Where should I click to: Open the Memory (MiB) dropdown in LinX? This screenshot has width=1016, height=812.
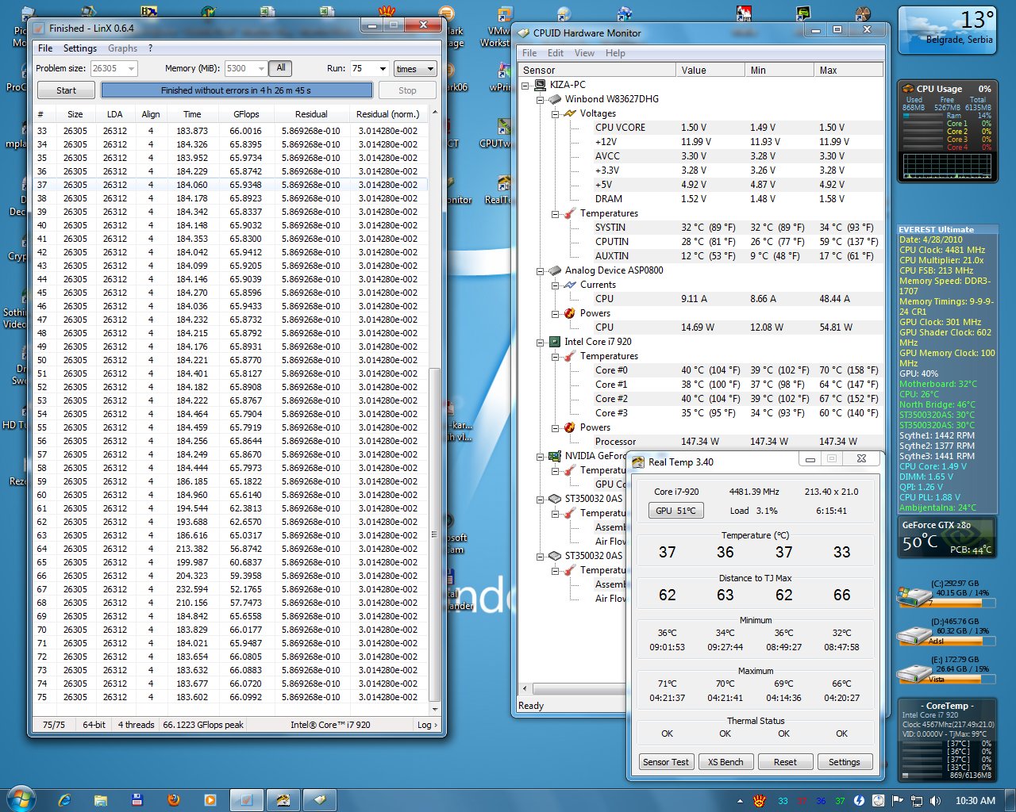(x=261, y=69)
